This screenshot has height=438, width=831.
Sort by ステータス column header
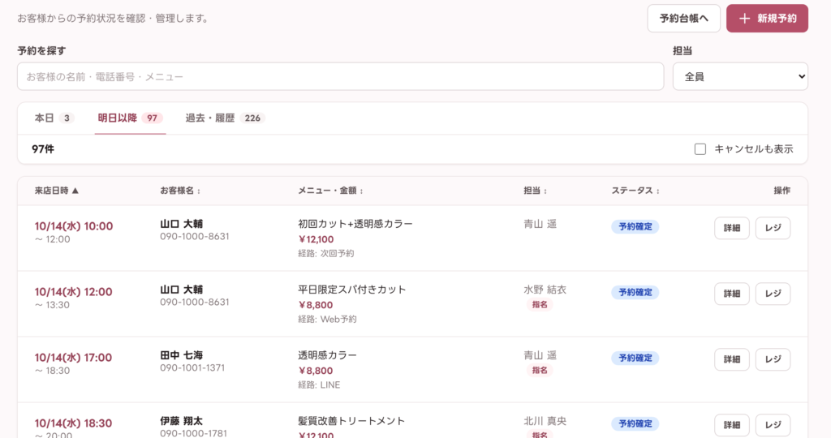click(x=635, y=191)
